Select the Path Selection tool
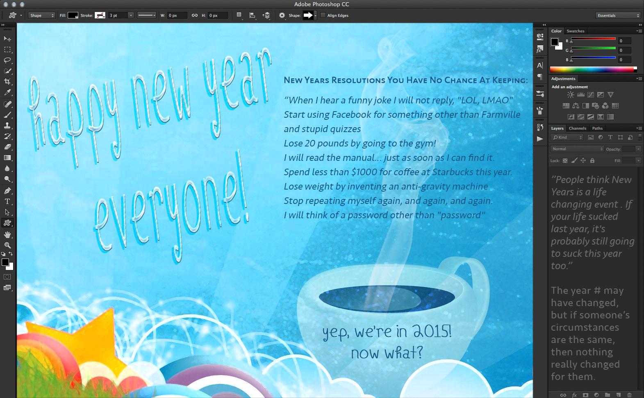Screen dimensions: 644x398 pos(7,212)
